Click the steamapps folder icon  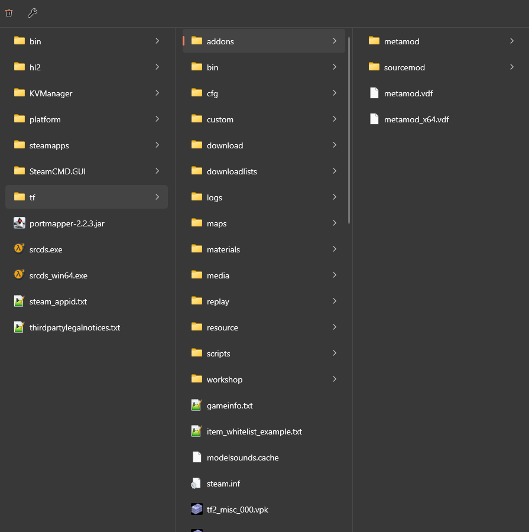[20, 145]
